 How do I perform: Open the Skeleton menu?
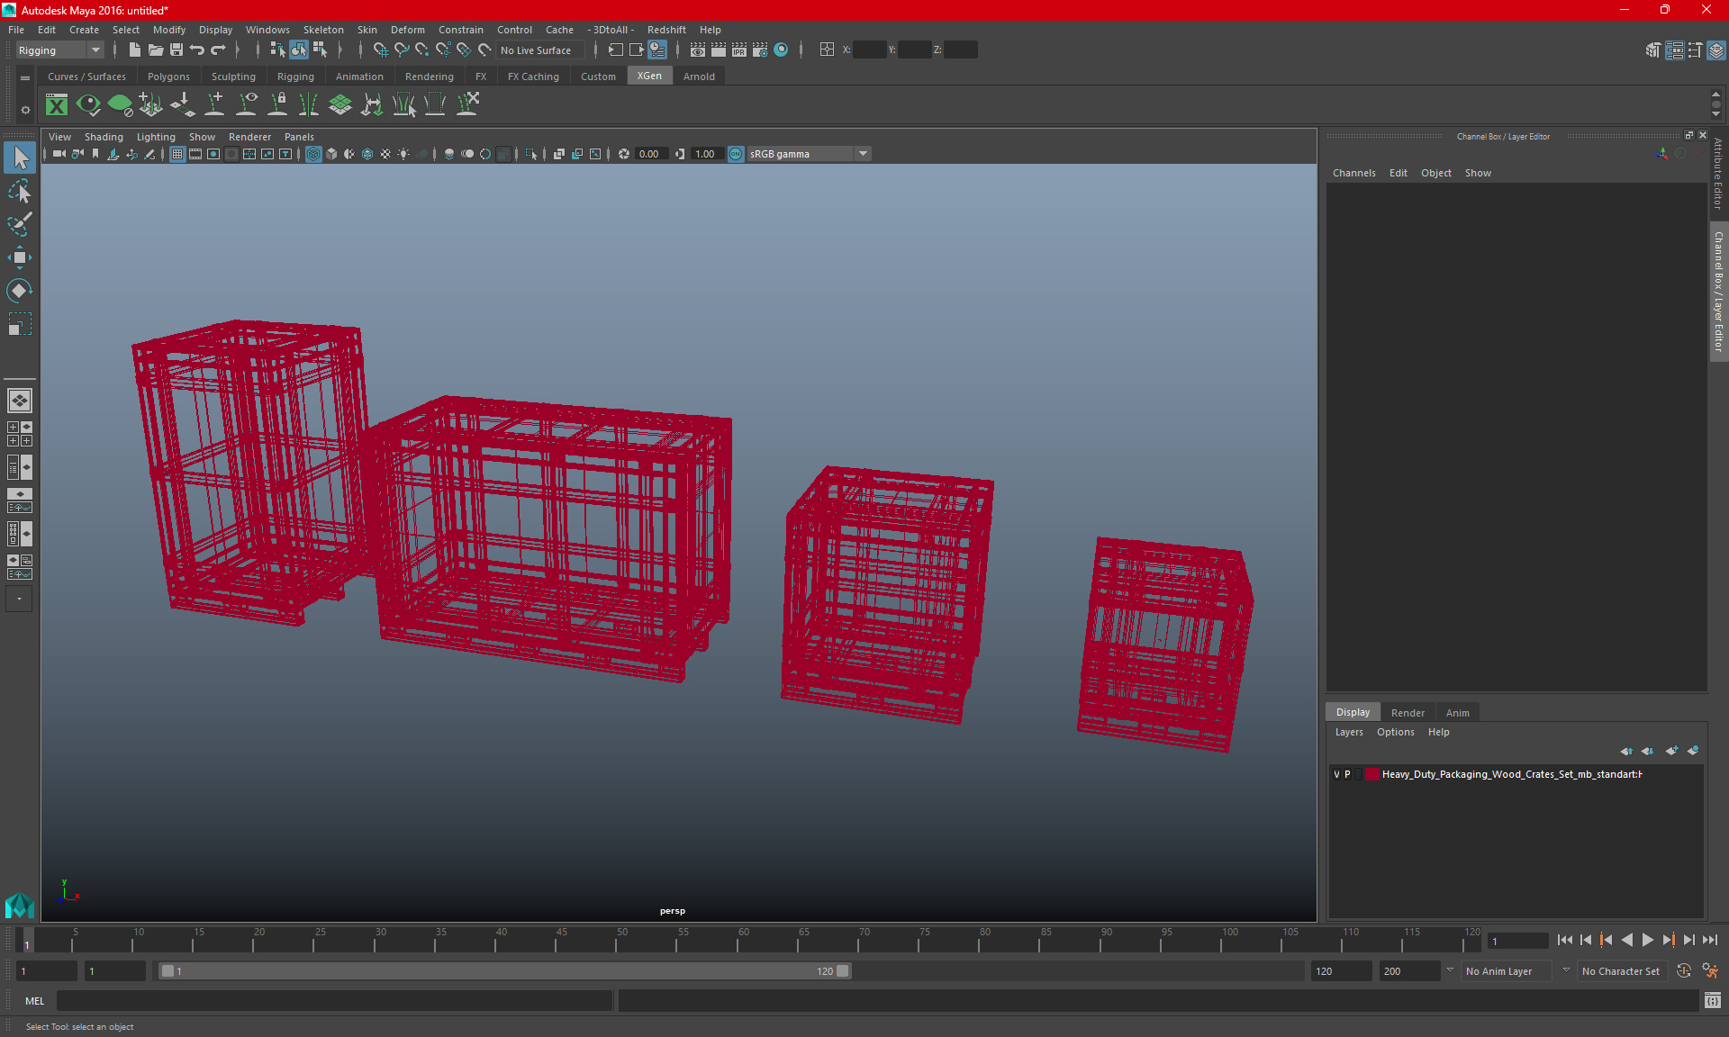(322, 30)
